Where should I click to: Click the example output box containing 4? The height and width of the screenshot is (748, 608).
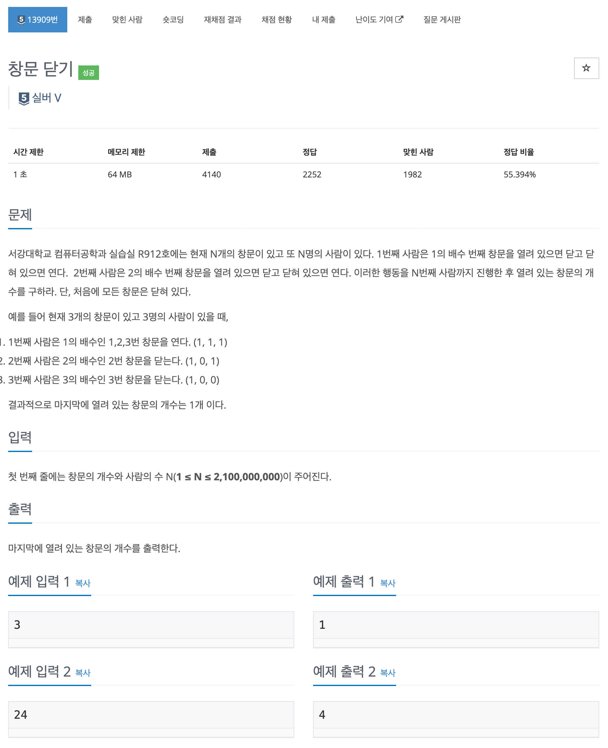point(456,719)
